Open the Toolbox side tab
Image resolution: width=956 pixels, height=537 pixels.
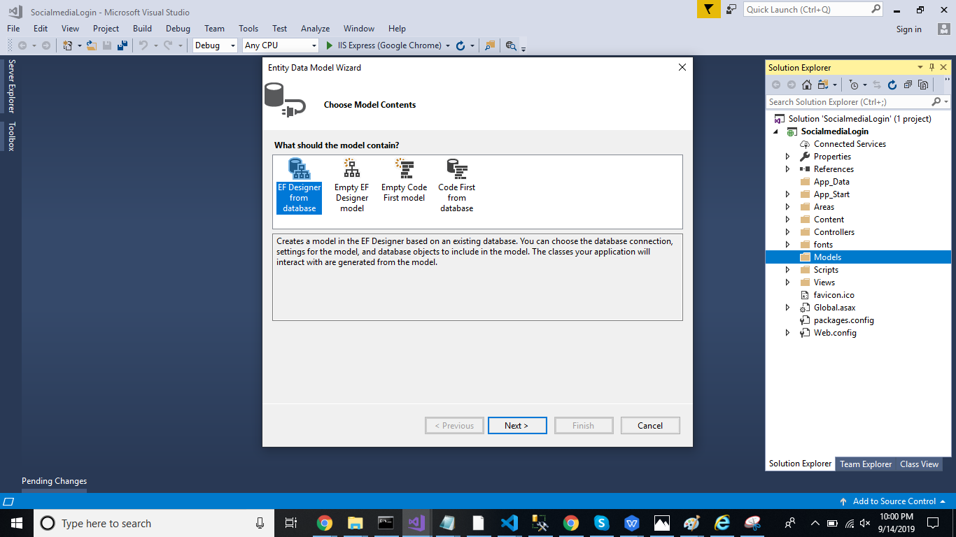click(x=11, y=136)
